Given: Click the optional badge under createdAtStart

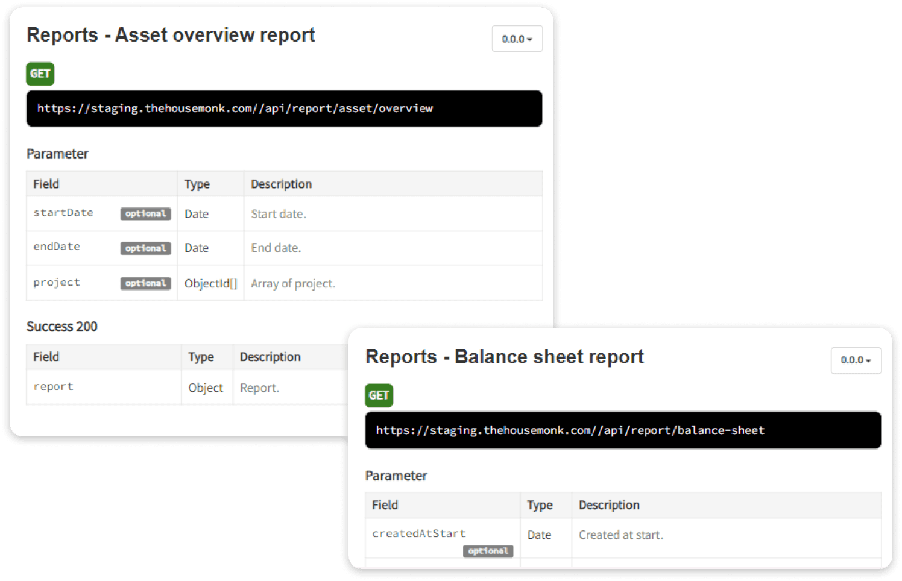Looking at the screenshot, I should 488,551.
